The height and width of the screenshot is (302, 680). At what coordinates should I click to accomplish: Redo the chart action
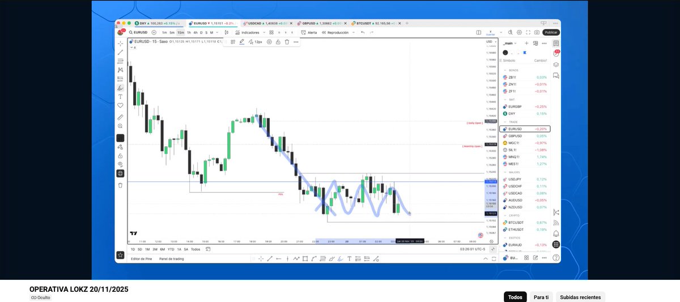click(x=372, y=32)
